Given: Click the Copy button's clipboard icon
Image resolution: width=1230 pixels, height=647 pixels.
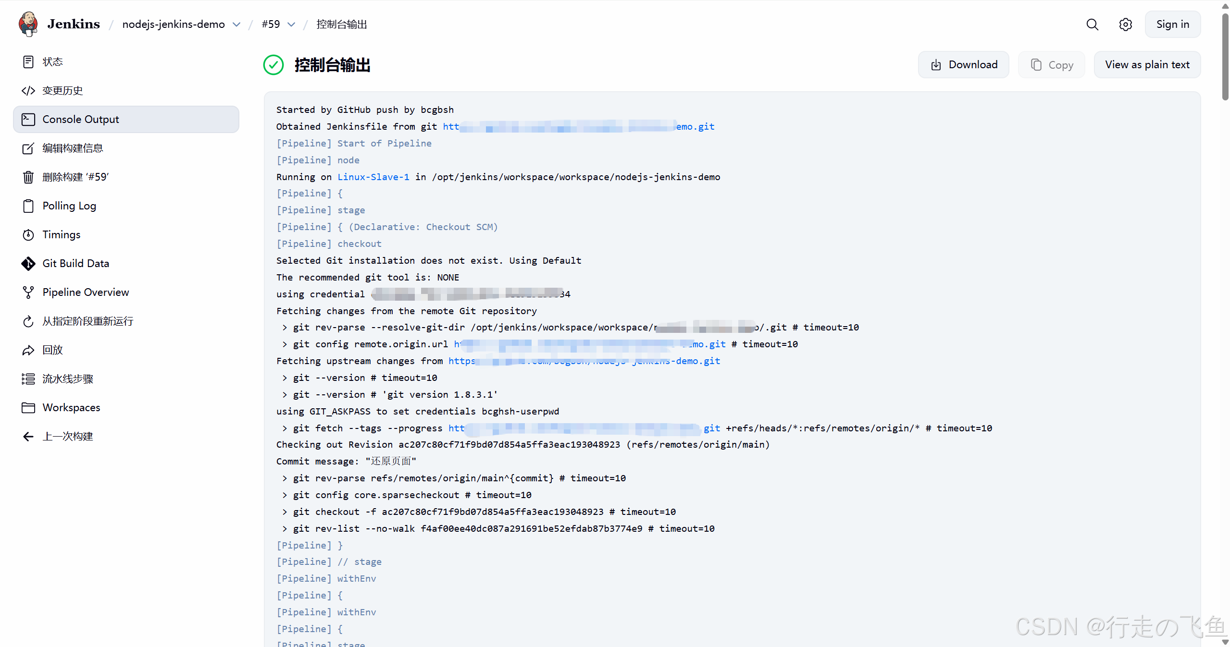Looking at the screenshot, I should pyautogui.click(x=1036, y=65).
